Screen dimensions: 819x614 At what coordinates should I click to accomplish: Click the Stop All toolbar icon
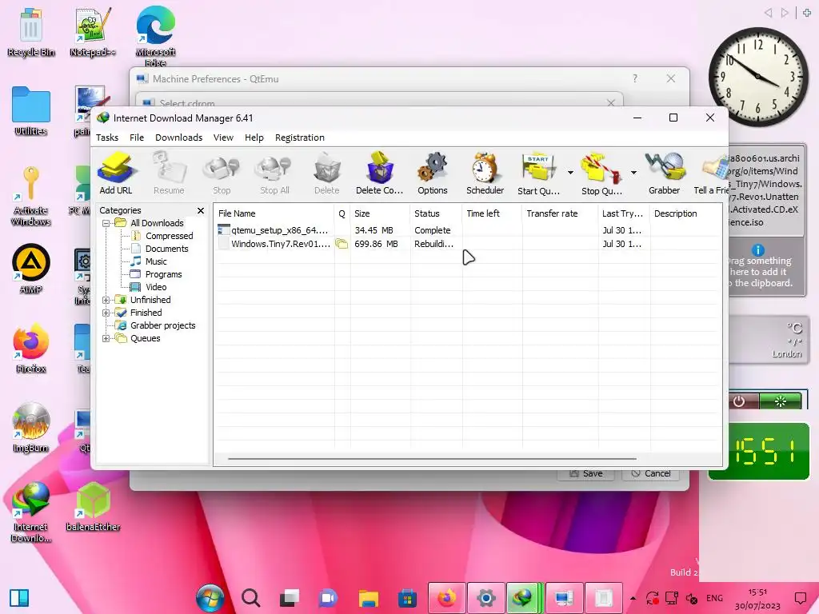[275, 173]
